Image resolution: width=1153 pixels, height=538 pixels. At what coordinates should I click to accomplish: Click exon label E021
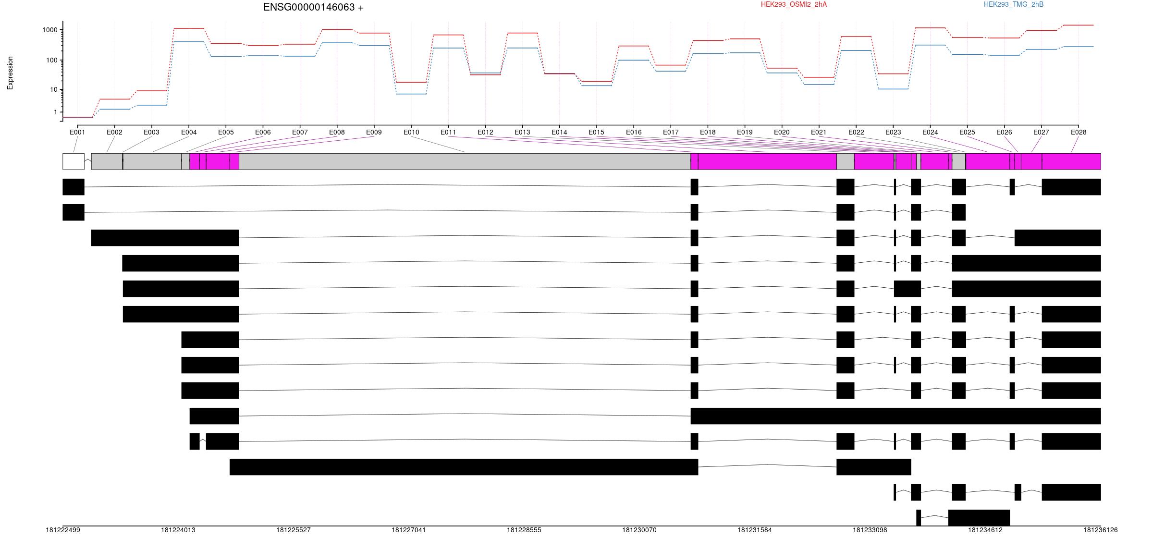point(819,132)
